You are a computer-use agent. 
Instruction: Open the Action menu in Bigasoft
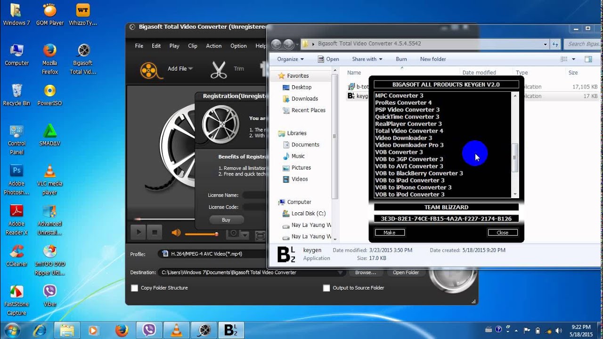click(x=214, y=46)
